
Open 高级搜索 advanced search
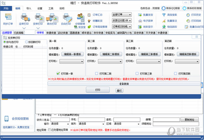170,15
